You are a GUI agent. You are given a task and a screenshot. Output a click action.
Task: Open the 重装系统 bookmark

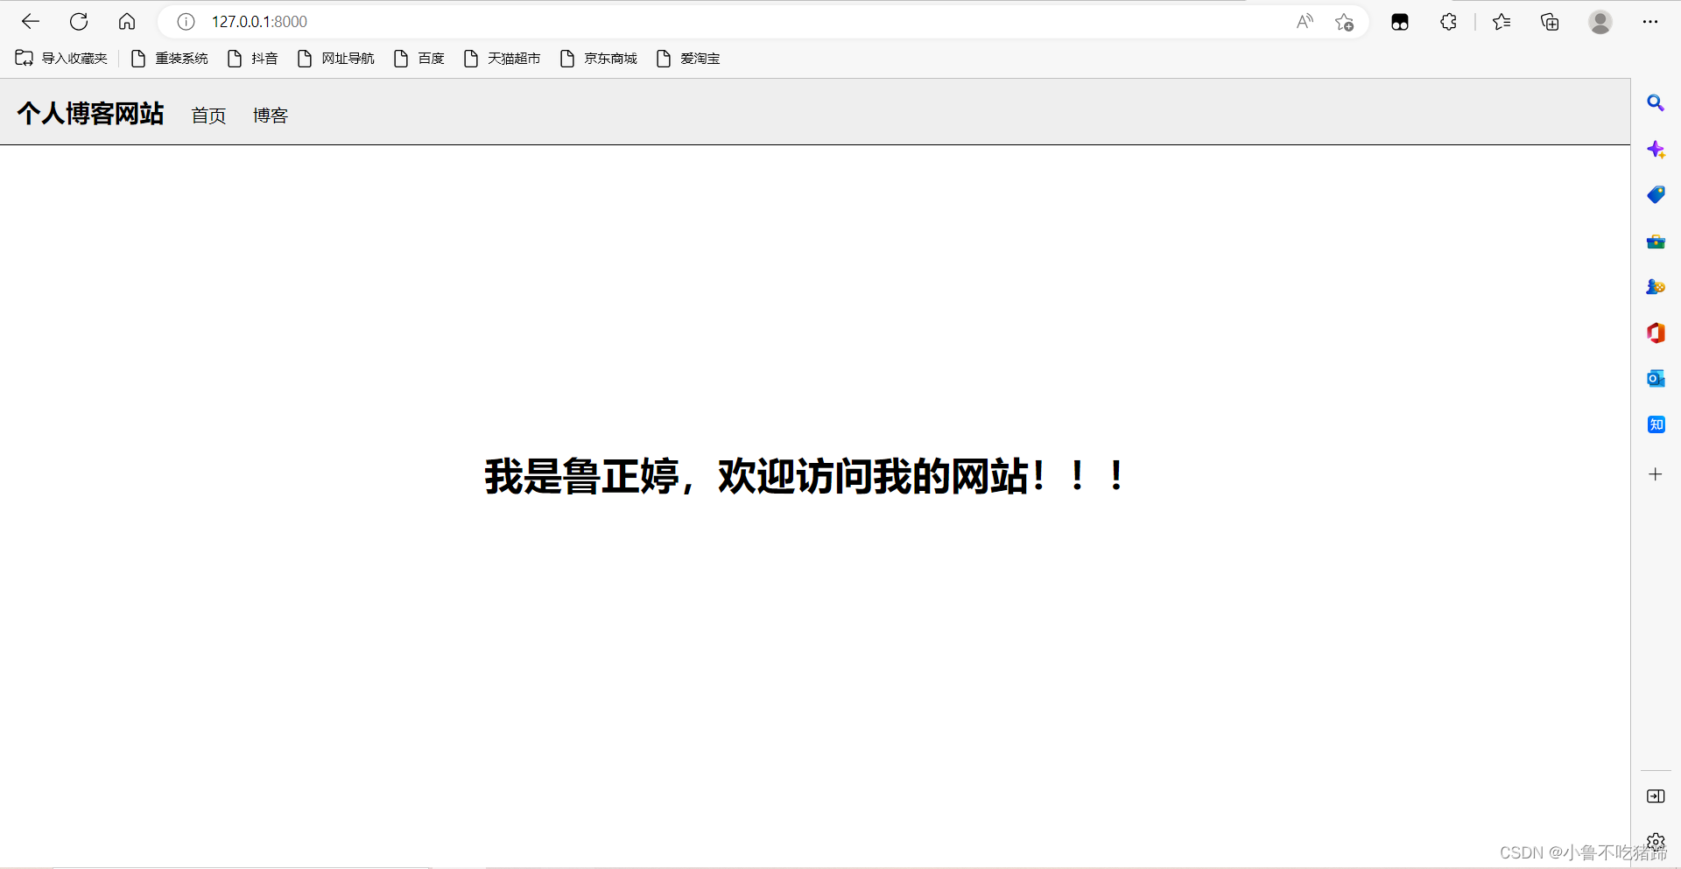170,59
